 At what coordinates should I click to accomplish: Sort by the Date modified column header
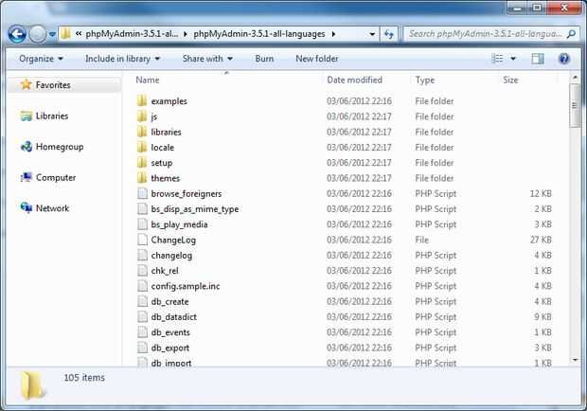click(354, 80)
